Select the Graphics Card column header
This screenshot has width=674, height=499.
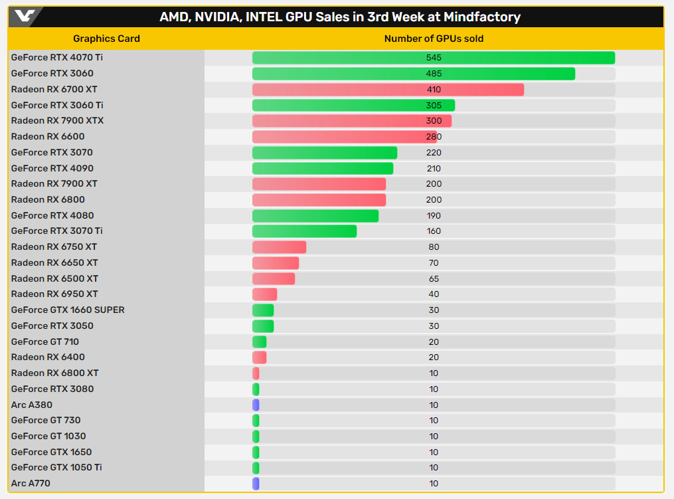pos(106,39)
